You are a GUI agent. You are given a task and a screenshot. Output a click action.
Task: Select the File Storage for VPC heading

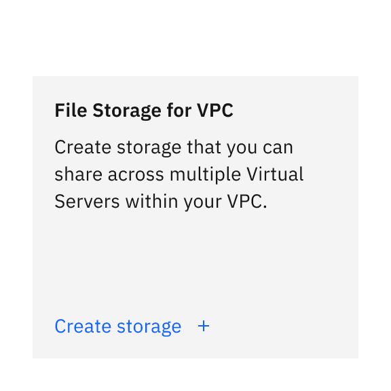tap(144, 111)
